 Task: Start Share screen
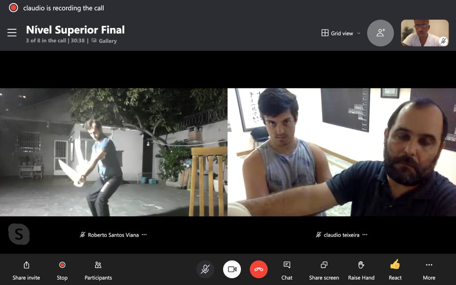[x=324, y=270]
